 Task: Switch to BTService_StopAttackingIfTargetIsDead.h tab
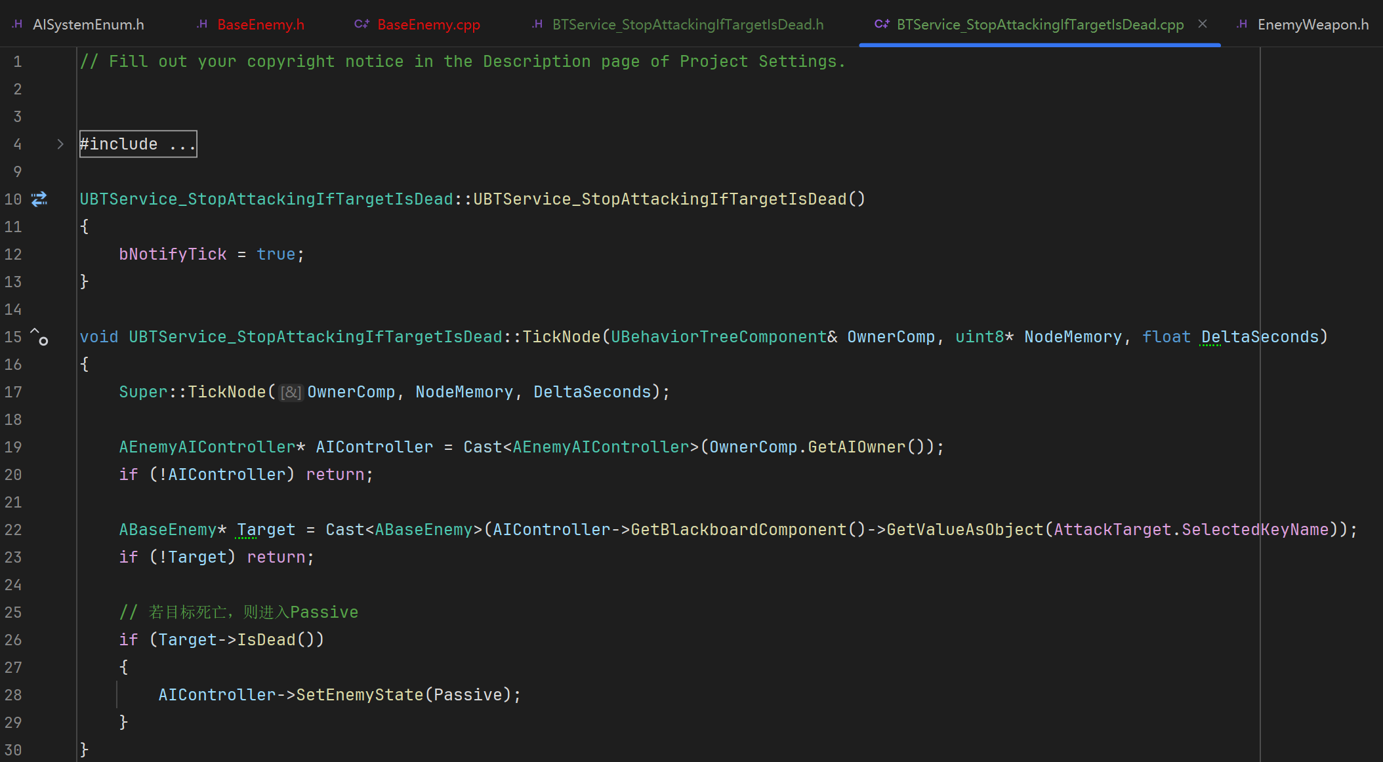click(688, 25)
